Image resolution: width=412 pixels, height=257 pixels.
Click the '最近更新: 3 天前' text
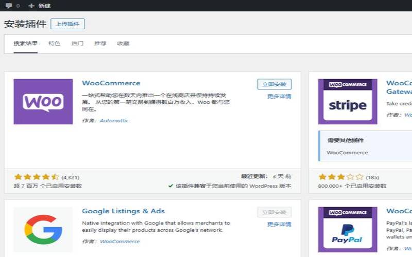point(266,176)
